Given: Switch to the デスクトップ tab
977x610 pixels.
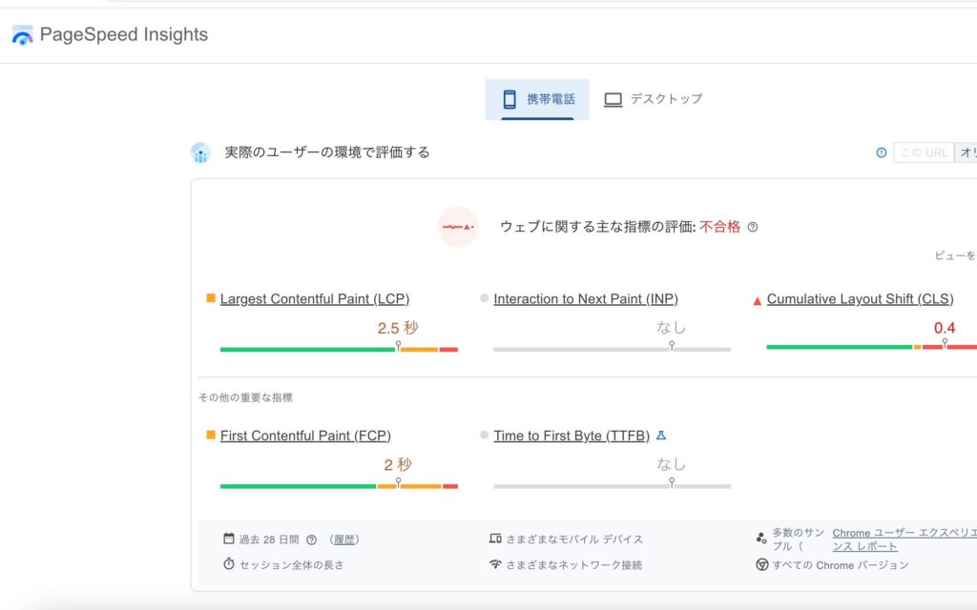Looking at the screenshot, I should tap(654, 99).
